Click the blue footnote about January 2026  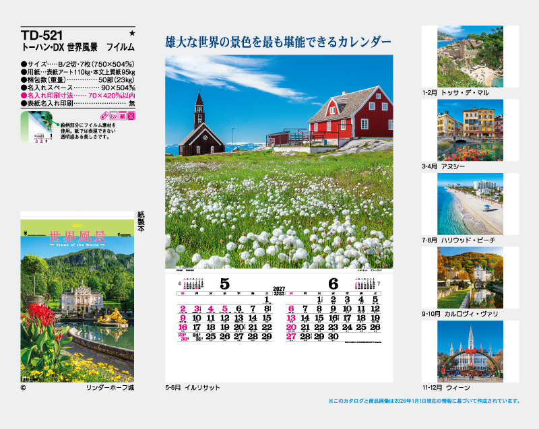point(424,401)
